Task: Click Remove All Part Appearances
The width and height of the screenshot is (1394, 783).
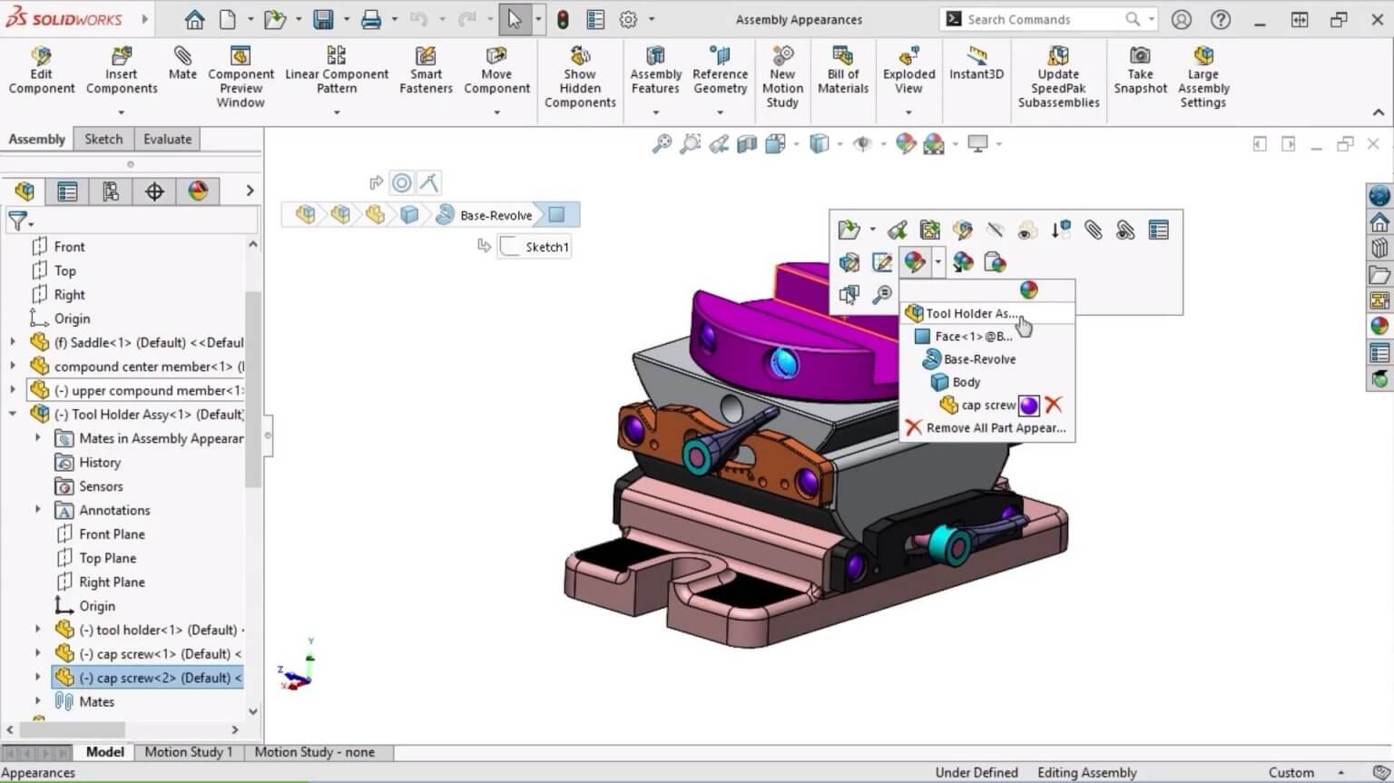Action: 996,427
